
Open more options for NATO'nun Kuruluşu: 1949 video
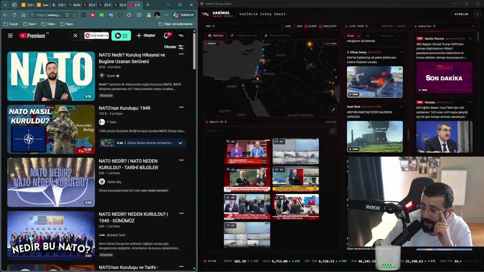[181, 107]
